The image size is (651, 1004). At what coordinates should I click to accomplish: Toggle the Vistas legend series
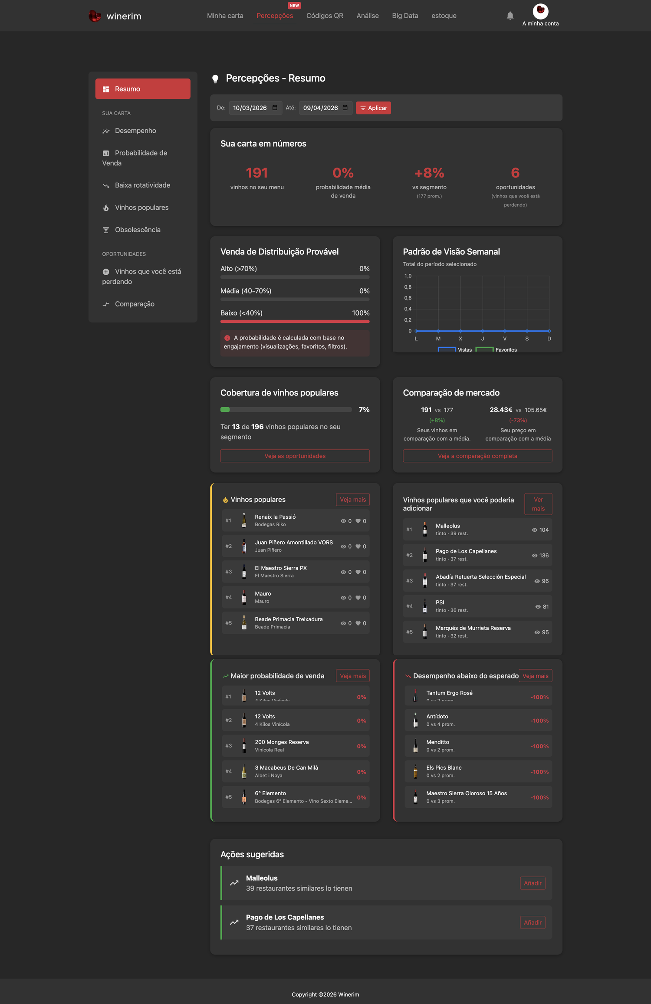click(455, 350)
